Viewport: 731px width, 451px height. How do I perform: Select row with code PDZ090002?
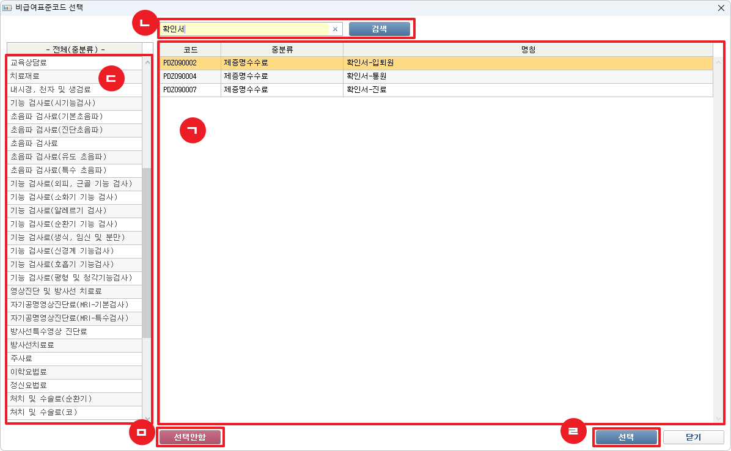tap(189, 63)
